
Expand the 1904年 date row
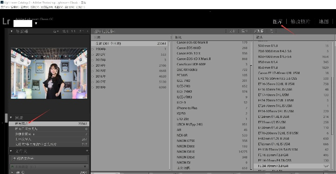coord(93,49)
